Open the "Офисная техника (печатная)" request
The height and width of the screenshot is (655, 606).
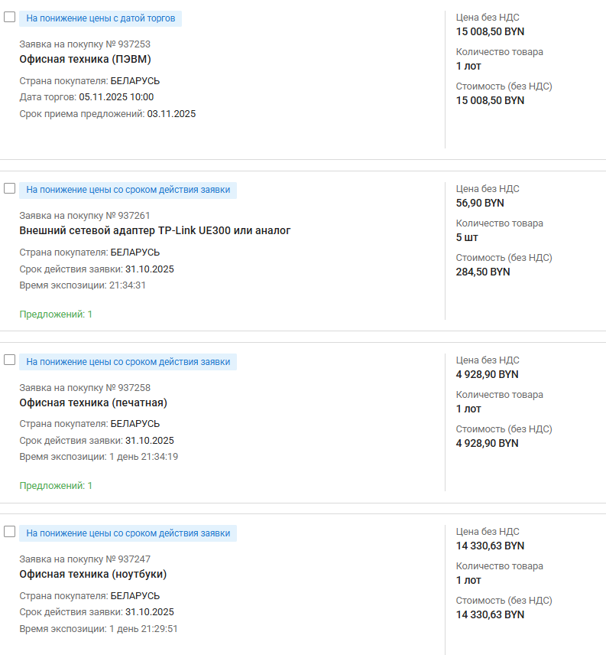pos(92,402)
